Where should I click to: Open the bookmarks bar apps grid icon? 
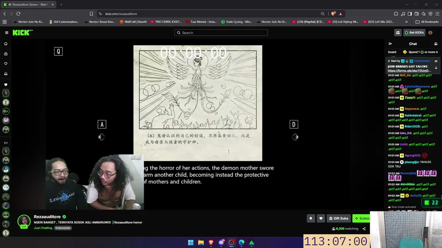pyautogui.click(x=4, y=22)
